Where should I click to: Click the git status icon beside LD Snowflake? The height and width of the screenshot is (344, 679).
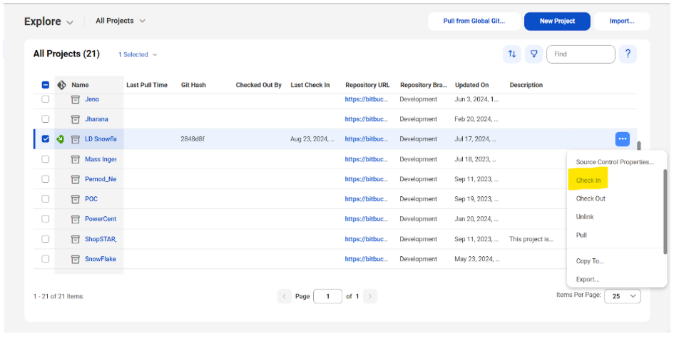[x=61, y=139]
